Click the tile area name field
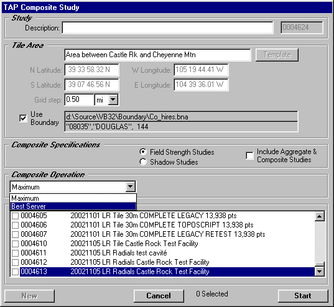Viewport: 334px width, 307px height. (x=157, y=55)
